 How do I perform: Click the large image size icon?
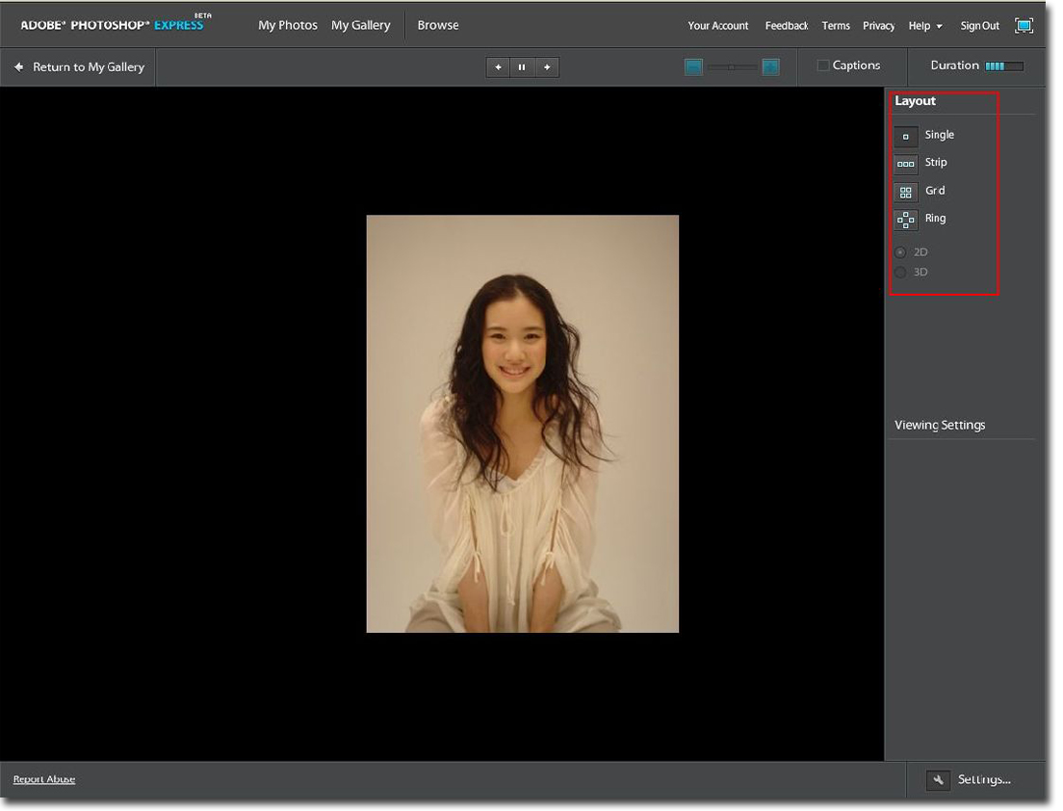[x=771, y=66]
